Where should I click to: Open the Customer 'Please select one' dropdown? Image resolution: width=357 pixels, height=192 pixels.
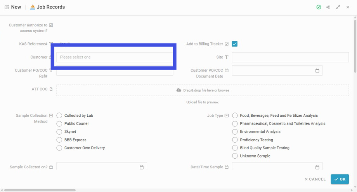tap(115, 57)
